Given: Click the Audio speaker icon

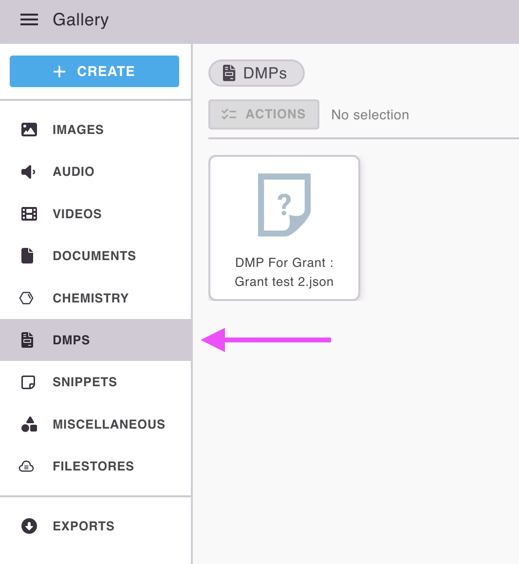Looking at the screenshot, I should 28,171.
